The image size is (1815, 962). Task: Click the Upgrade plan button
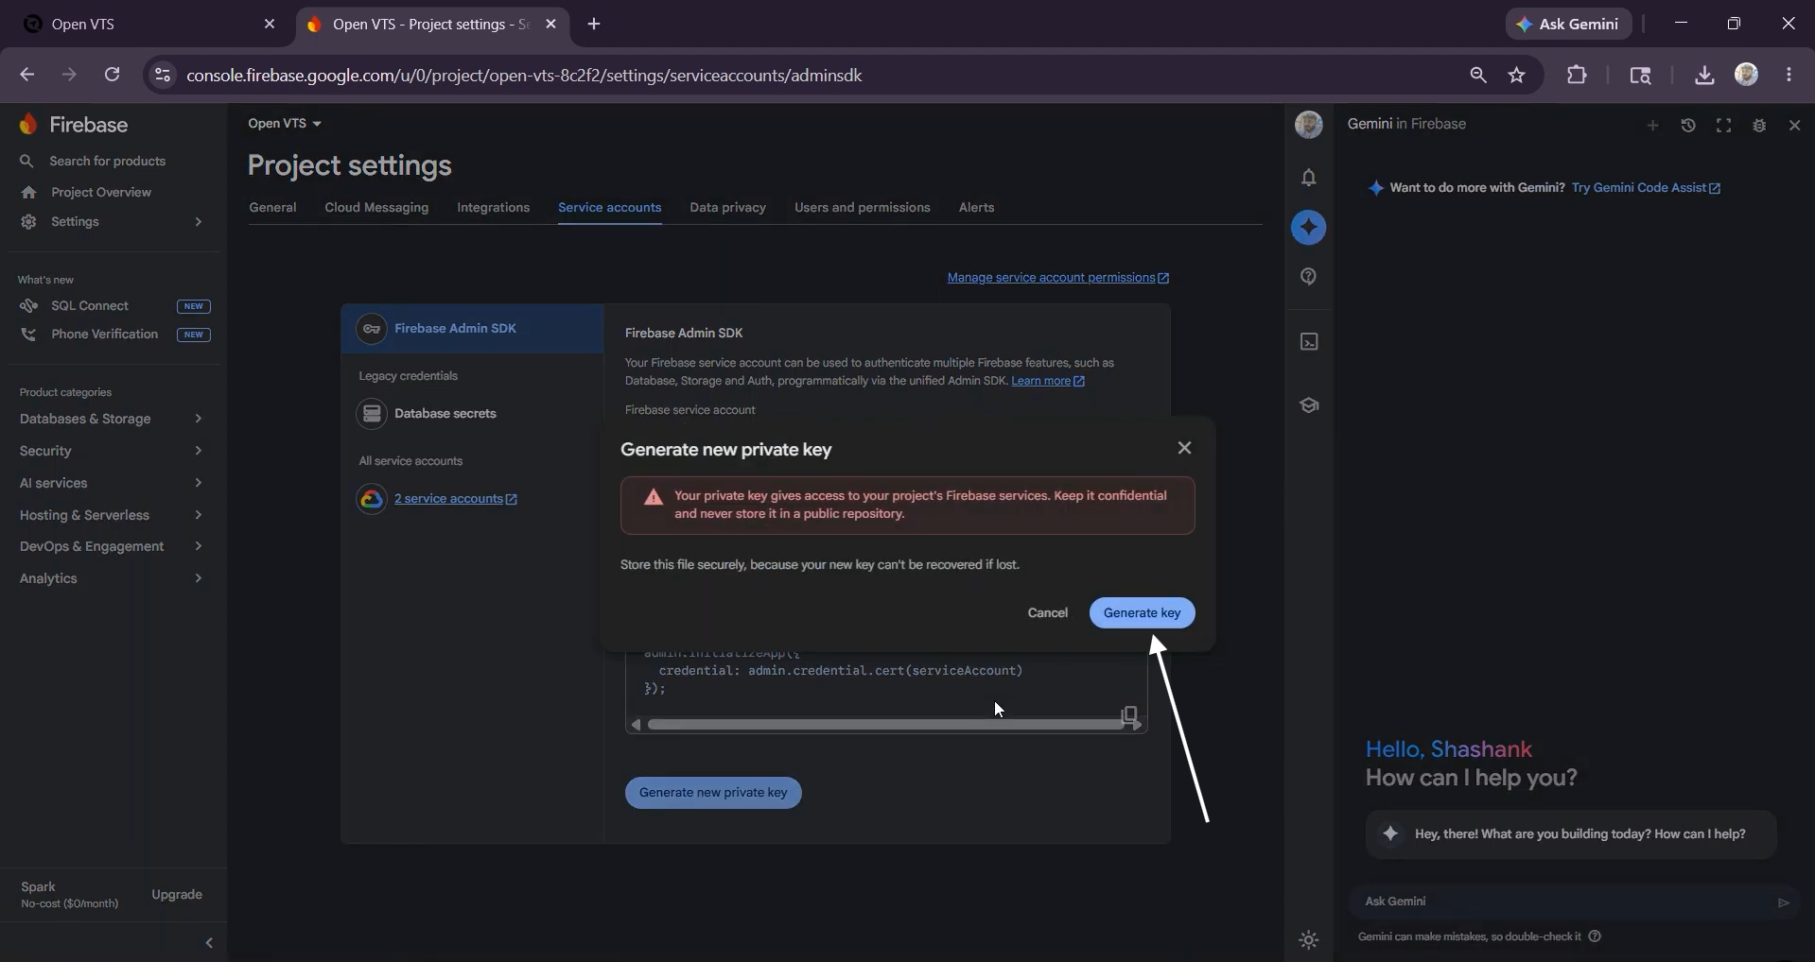click(x=177, y=895)
